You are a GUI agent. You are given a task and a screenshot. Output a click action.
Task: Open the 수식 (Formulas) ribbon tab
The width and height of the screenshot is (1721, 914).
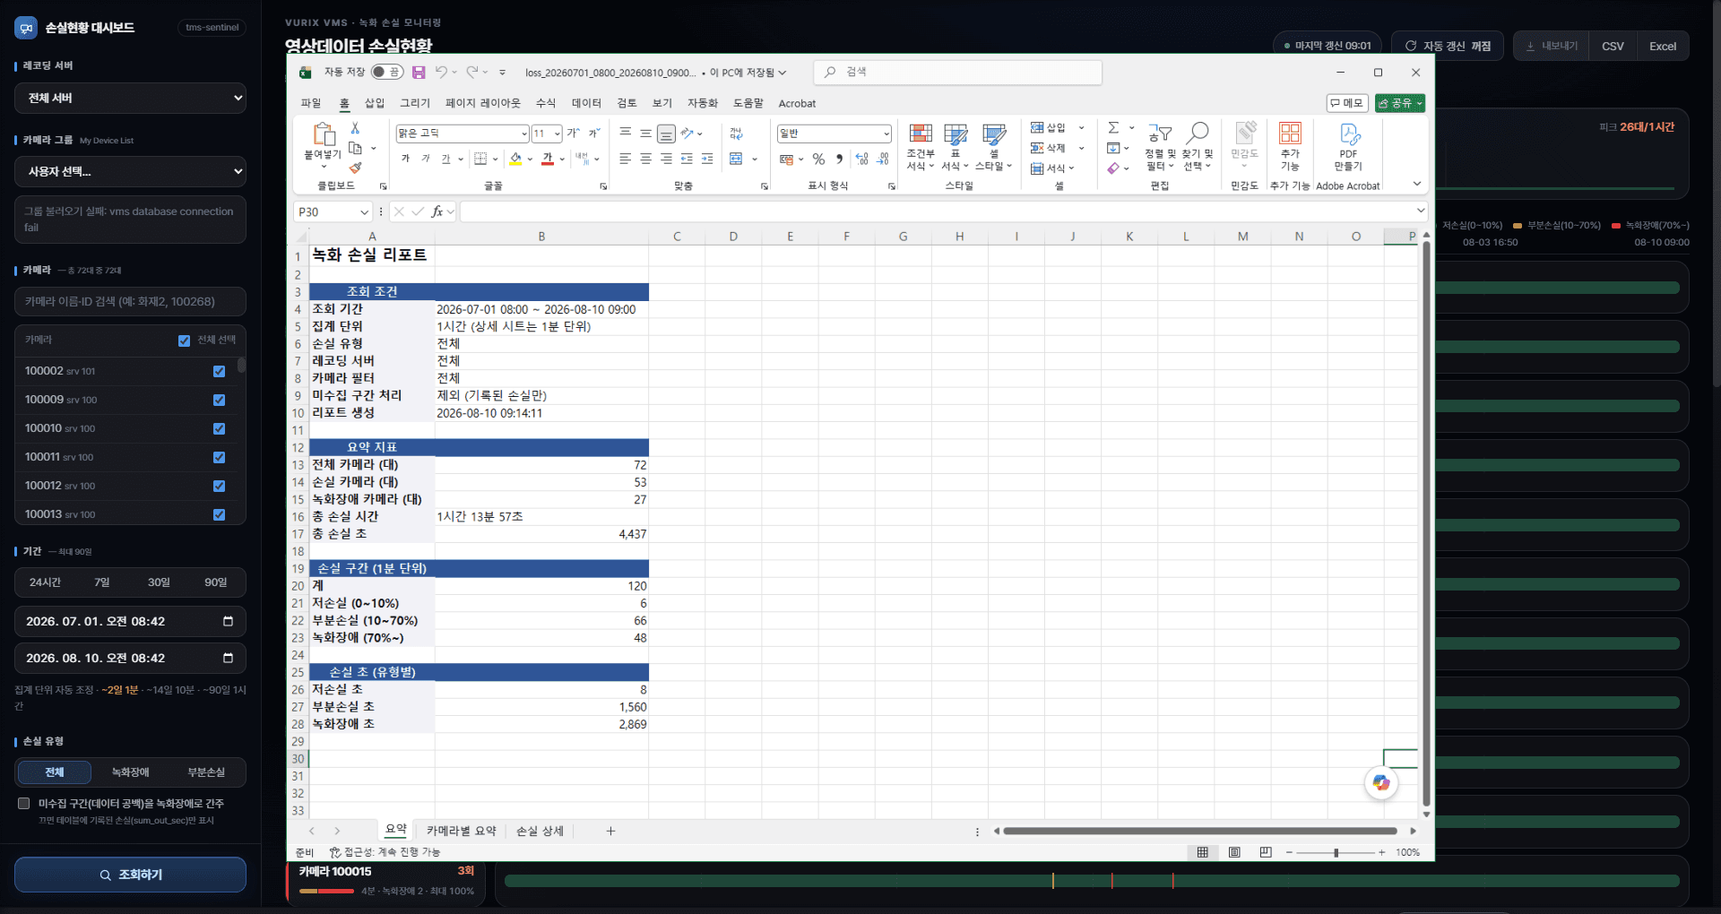pos(546,103)
